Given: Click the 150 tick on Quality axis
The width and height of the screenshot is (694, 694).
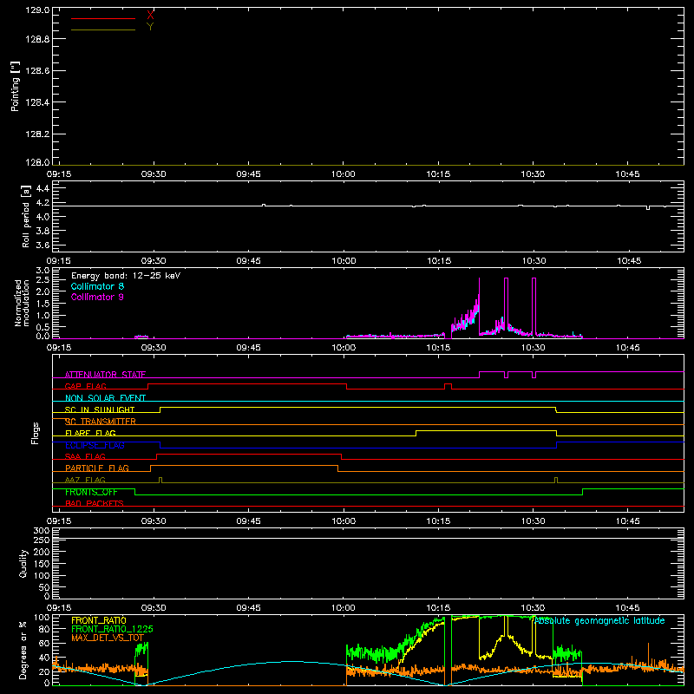Looking at the screenshot, I should tap(42, 564).
